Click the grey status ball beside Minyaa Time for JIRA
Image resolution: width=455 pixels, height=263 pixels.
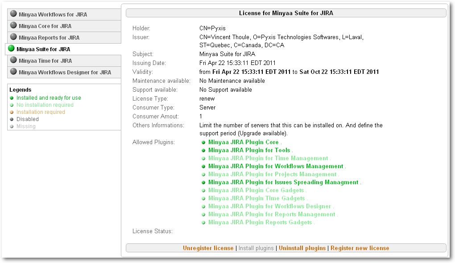pos(13,60)
